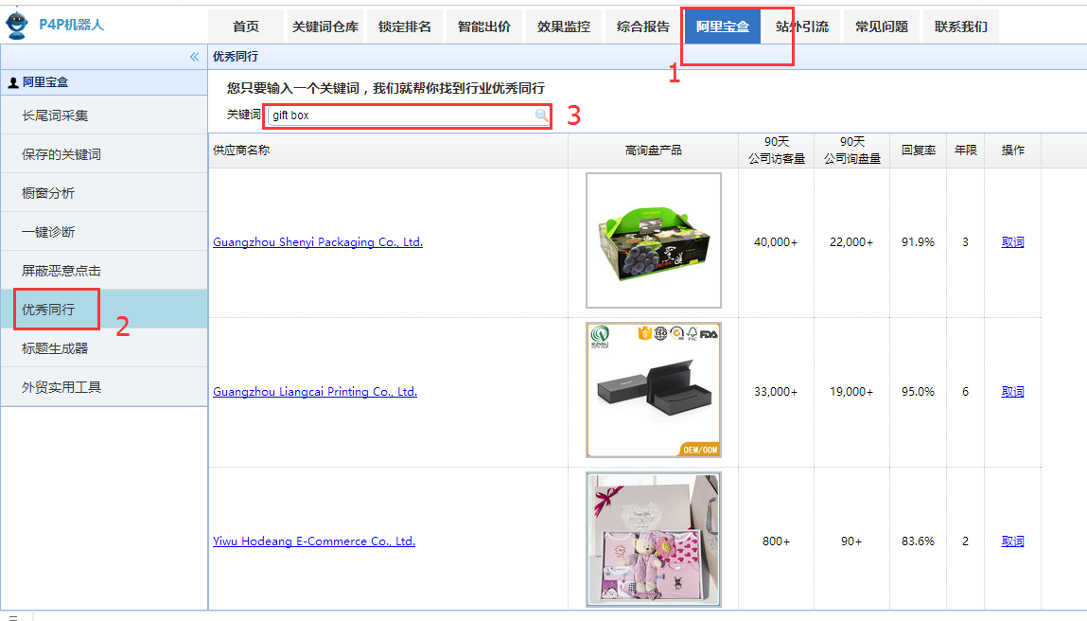Open Yiwu Hodeang E-Commerce Co., Ltd. link
The image size is (1087, 621).
[314, 541]
